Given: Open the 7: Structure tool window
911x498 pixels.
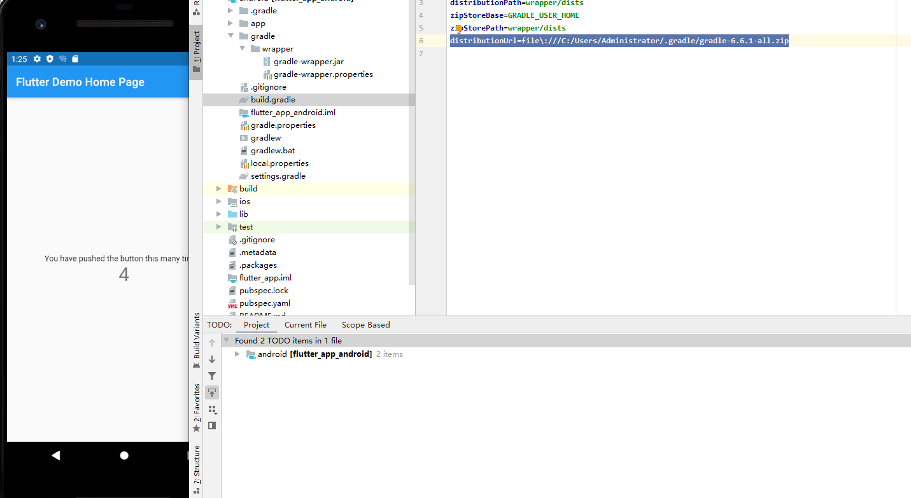Looking at the screenshot, I should pyautogui.click(x=197, y=469).
